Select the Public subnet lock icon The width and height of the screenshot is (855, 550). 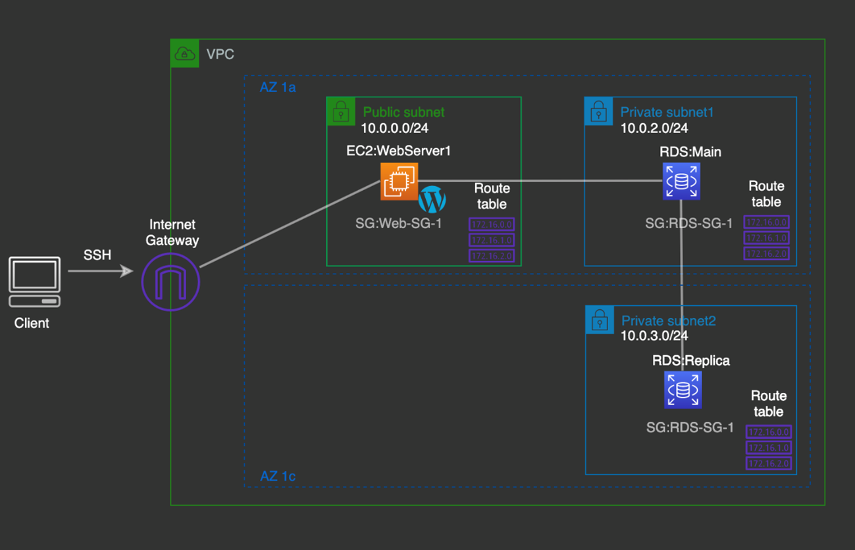[x=340, y=111]
